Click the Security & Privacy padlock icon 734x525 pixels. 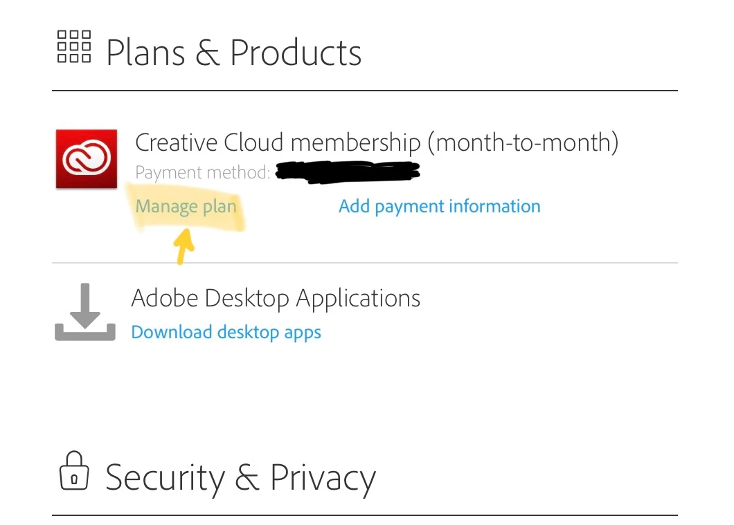74,470
